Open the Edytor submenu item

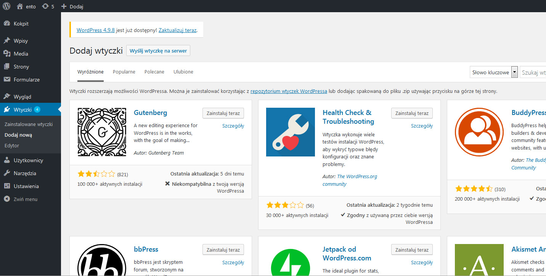pos(12,145)
